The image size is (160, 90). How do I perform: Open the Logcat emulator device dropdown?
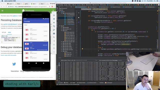click(79, 60)
